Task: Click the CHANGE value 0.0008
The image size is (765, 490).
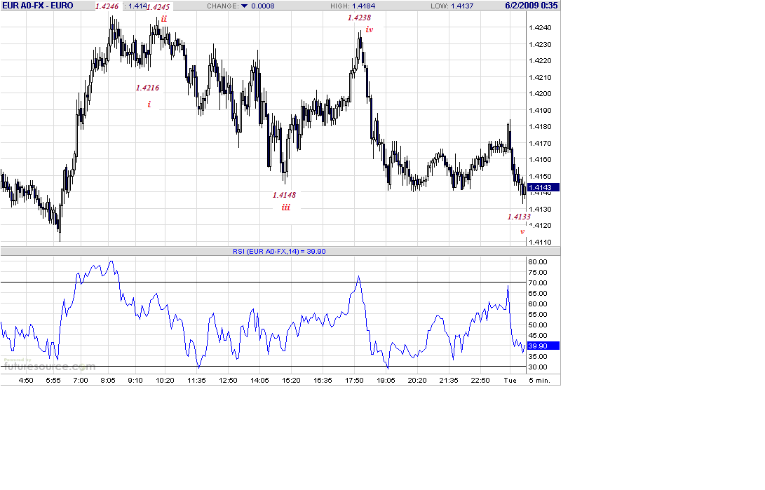Action: click(x=263, y=6)
